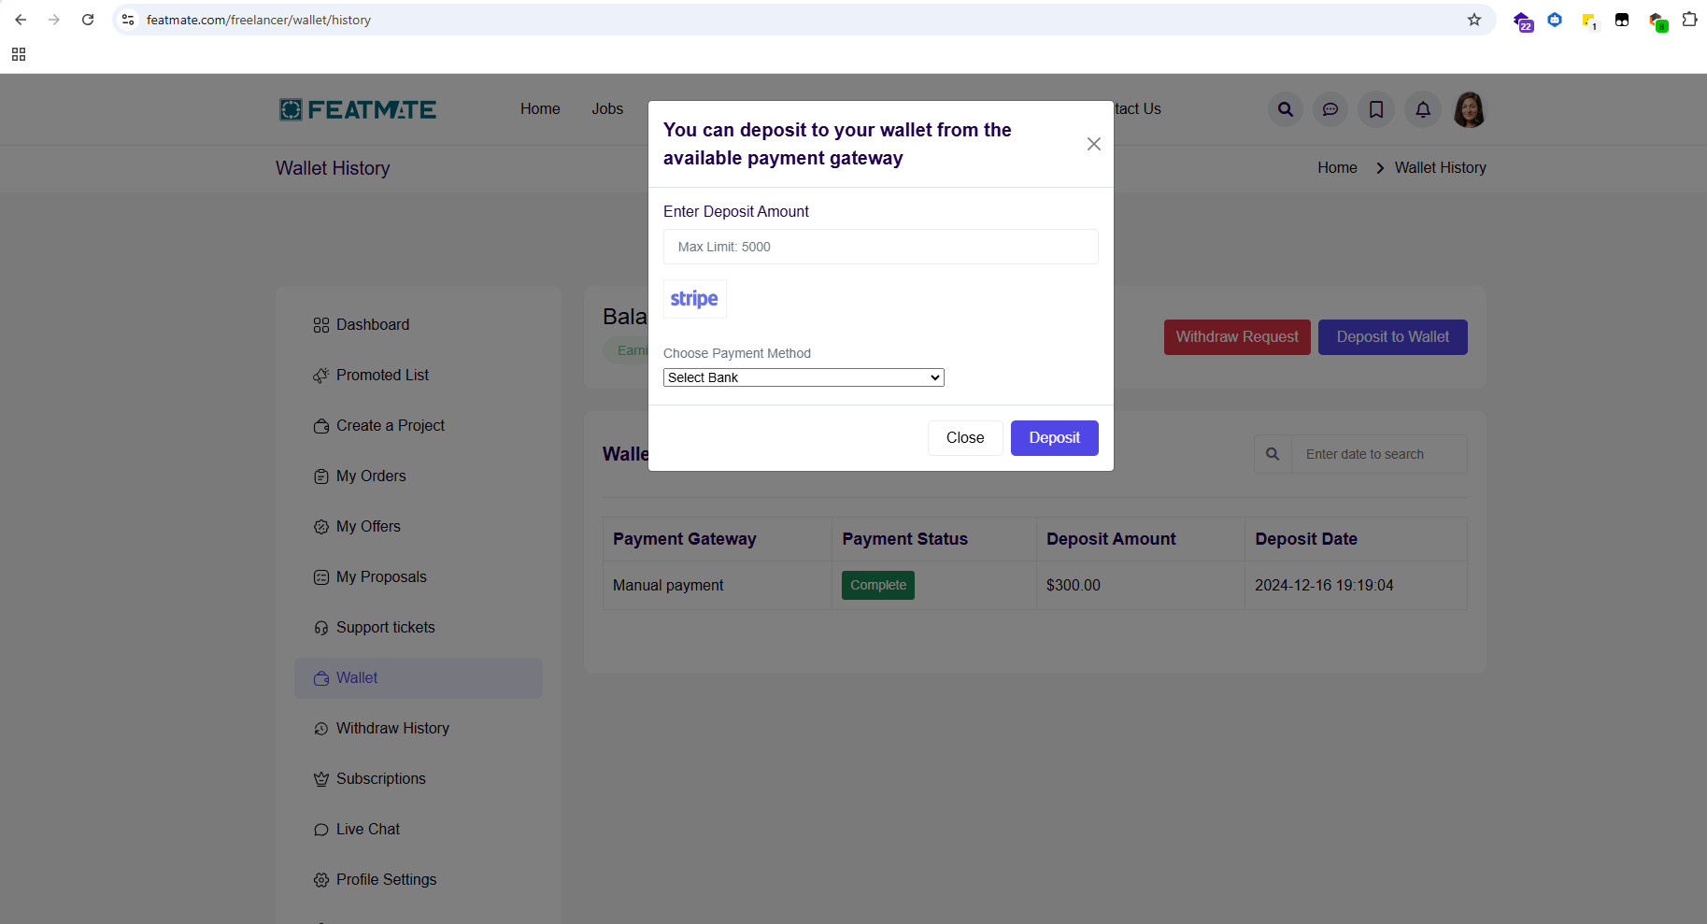
Task: Open Dashboard in the sidebar
Action: point(372,325)
